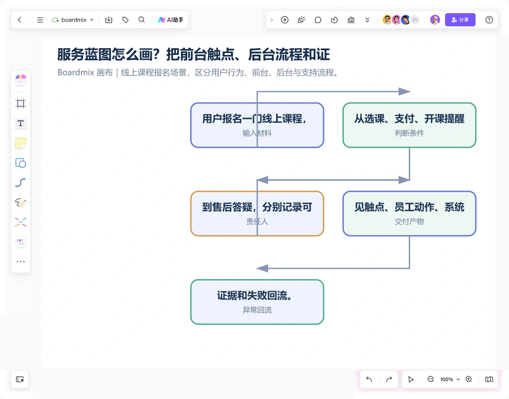Click the first collaborator avatar
Screen dimensions: 509x399
tap(387, 20)
